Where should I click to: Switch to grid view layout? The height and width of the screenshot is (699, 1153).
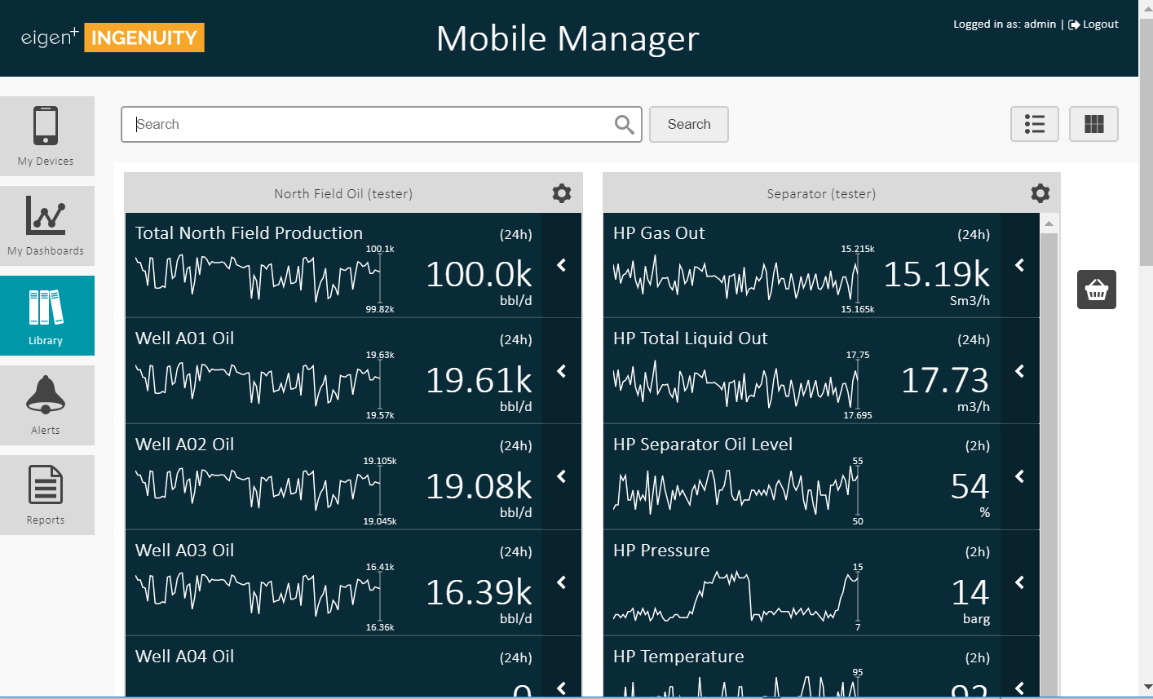coord(1093,124)
